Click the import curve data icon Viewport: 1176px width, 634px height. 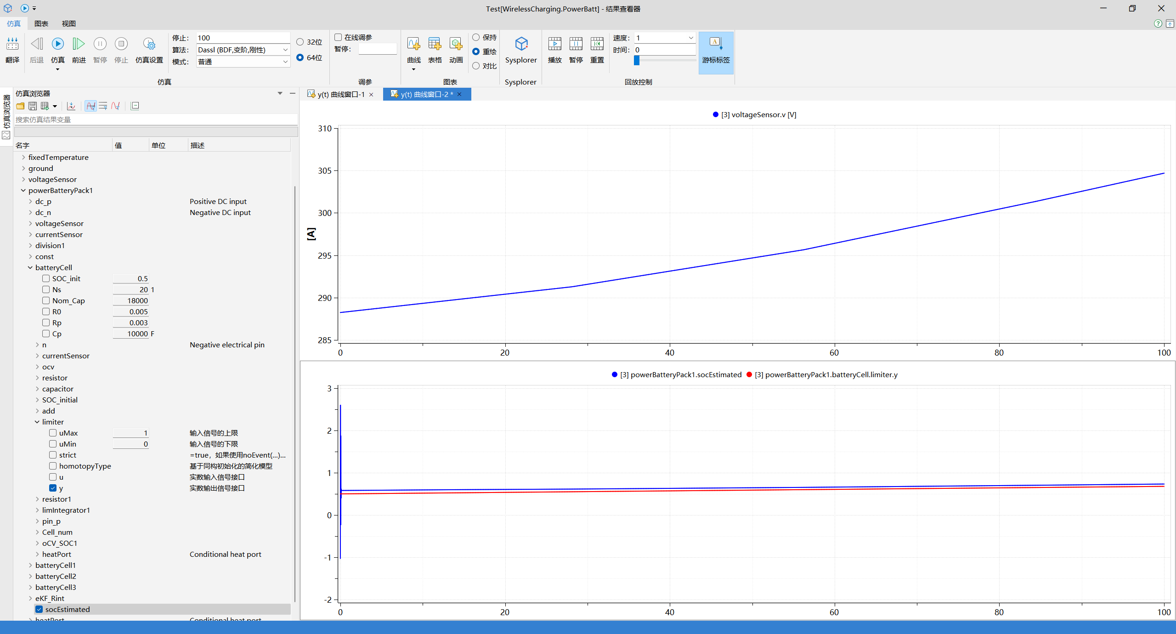(71, 106)
